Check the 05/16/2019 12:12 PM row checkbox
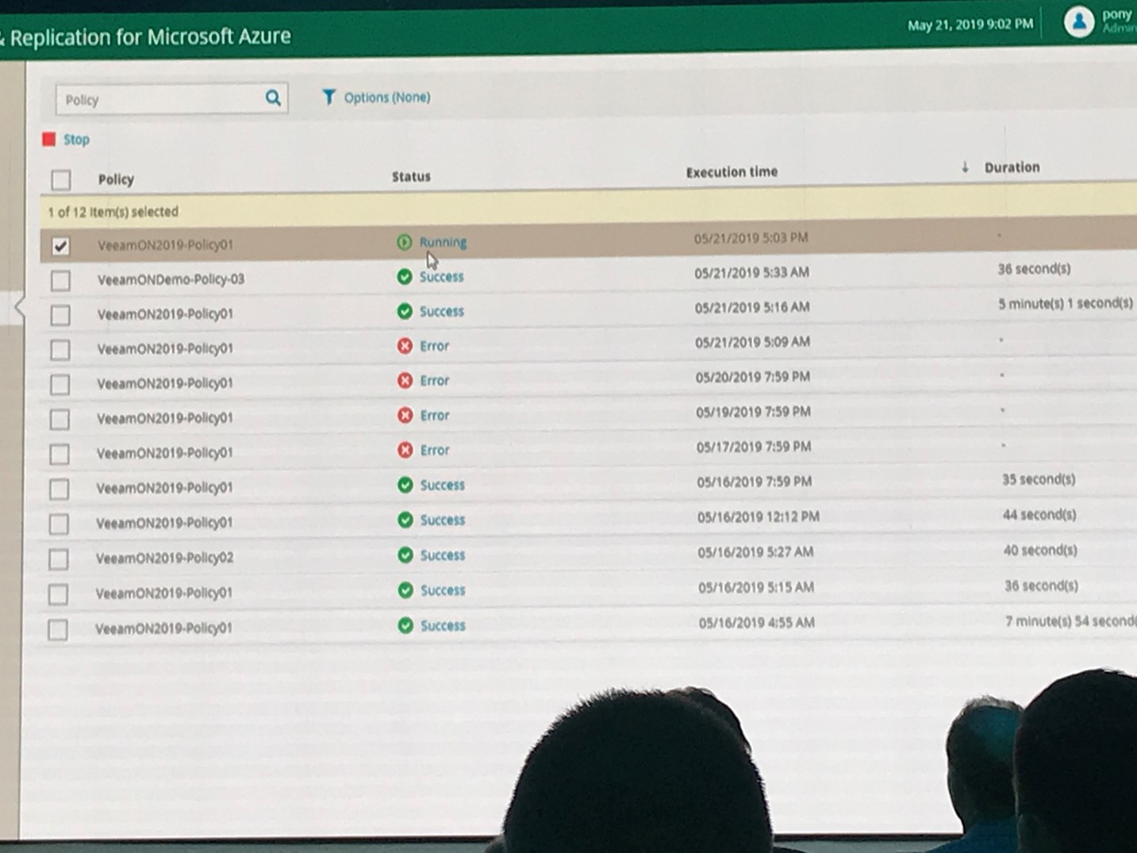 coord(59,524)
